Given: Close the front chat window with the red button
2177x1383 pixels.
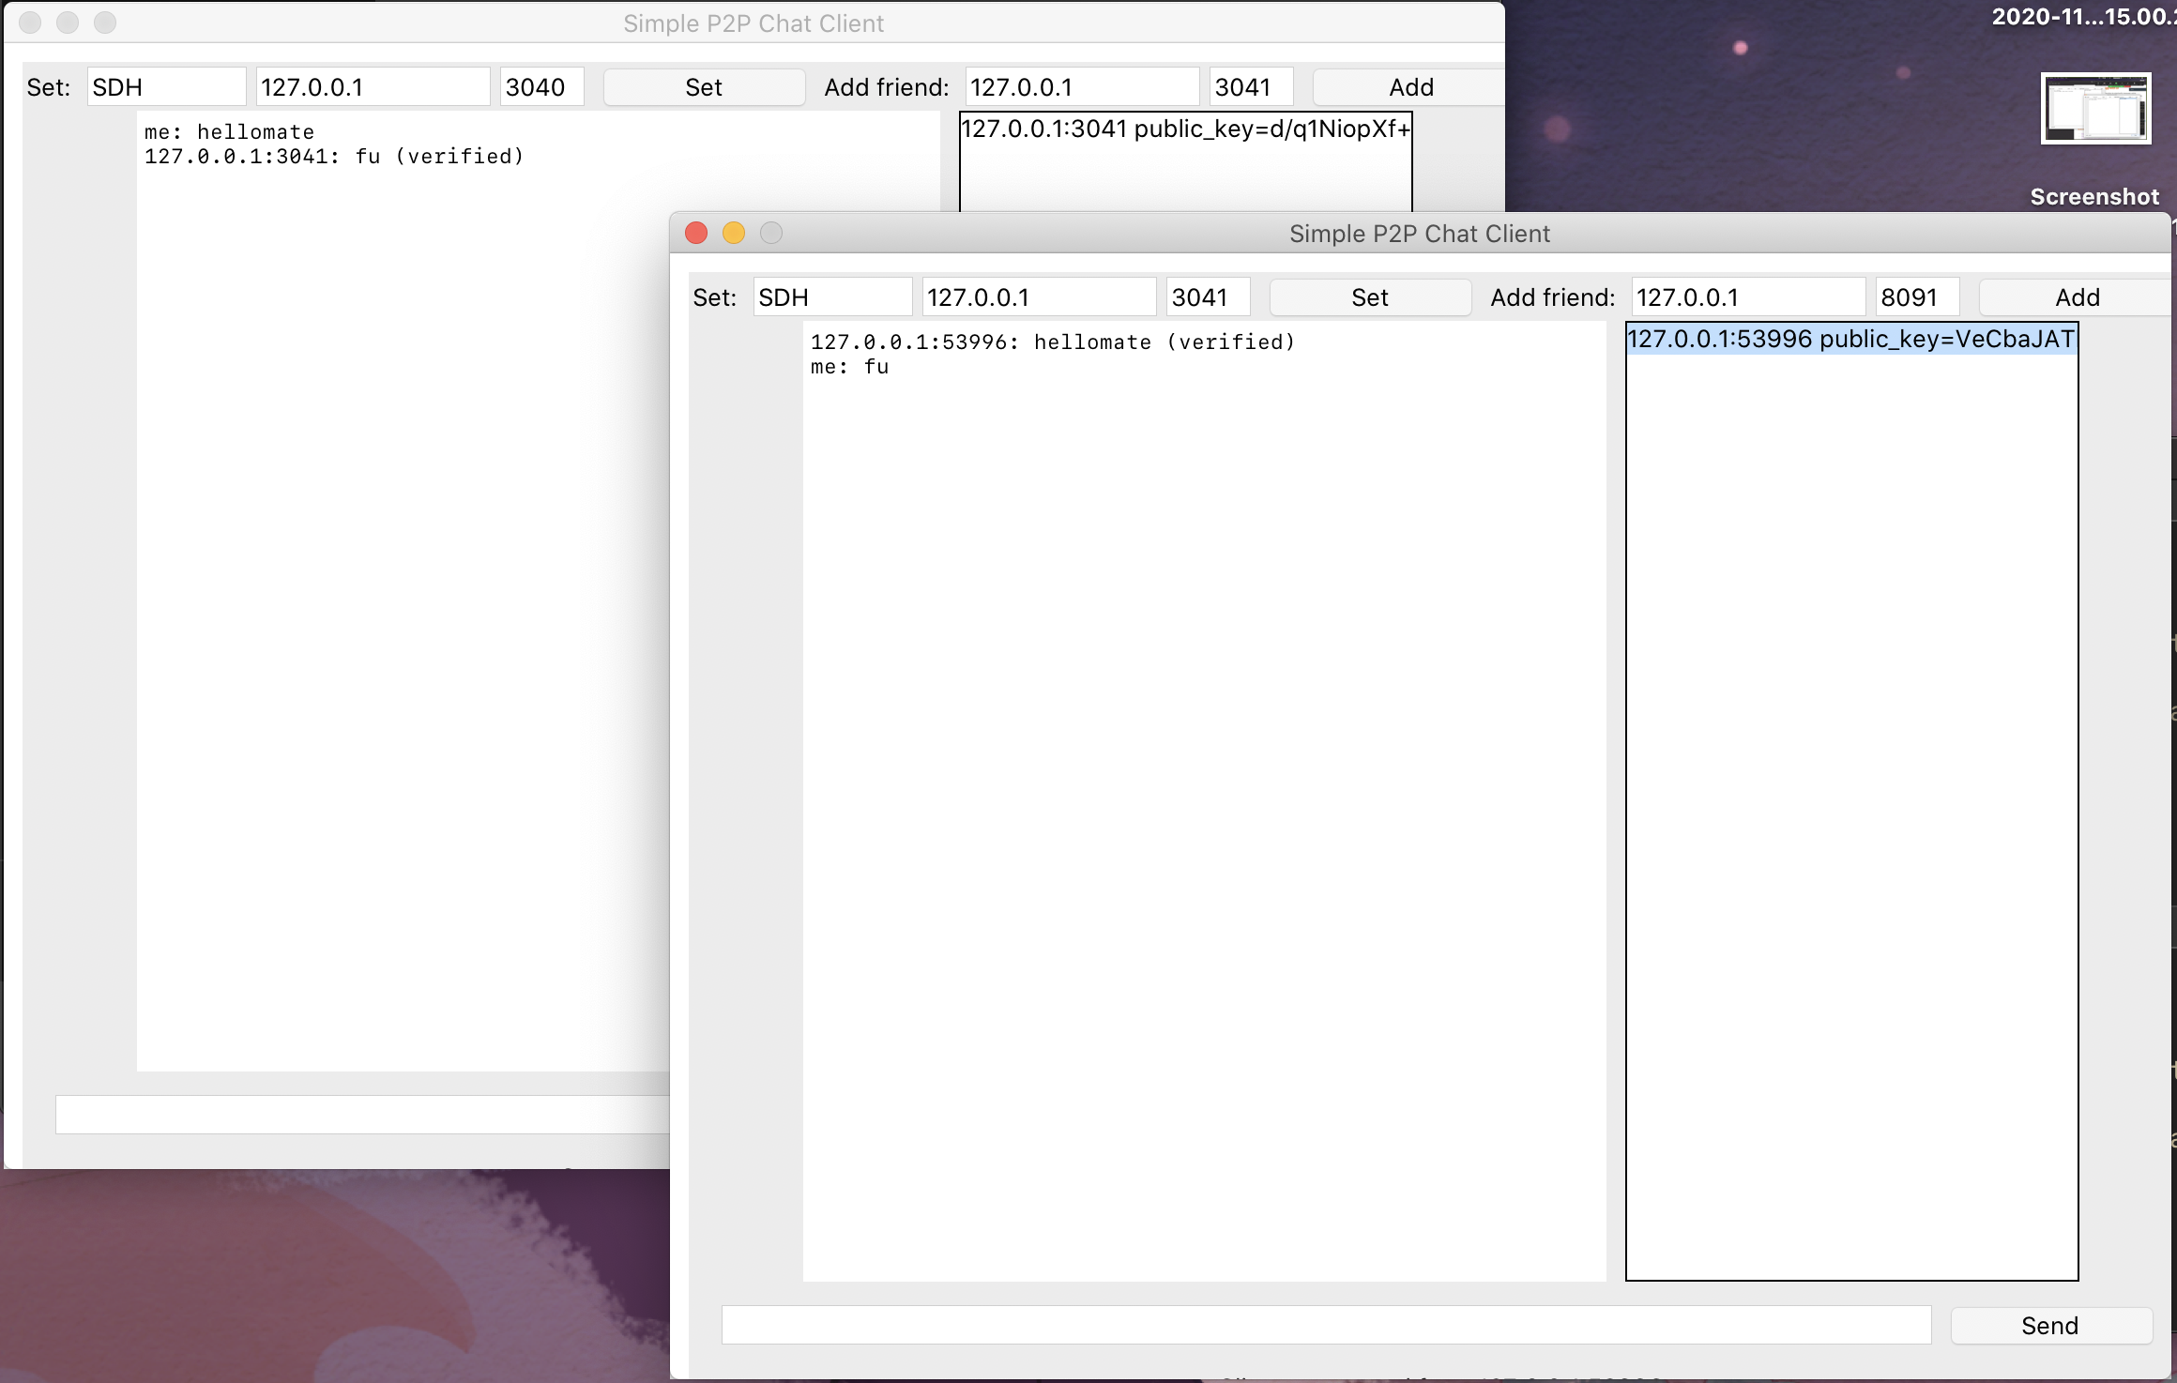Looking at the screenshot, I should pos(696,233).
